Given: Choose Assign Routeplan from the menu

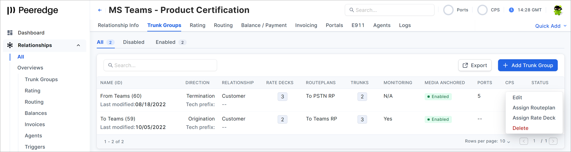Looking at the screenshot, I should pos(534,108).
